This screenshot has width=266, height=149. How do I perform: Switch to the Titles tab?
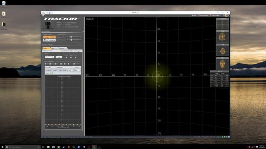54,48
